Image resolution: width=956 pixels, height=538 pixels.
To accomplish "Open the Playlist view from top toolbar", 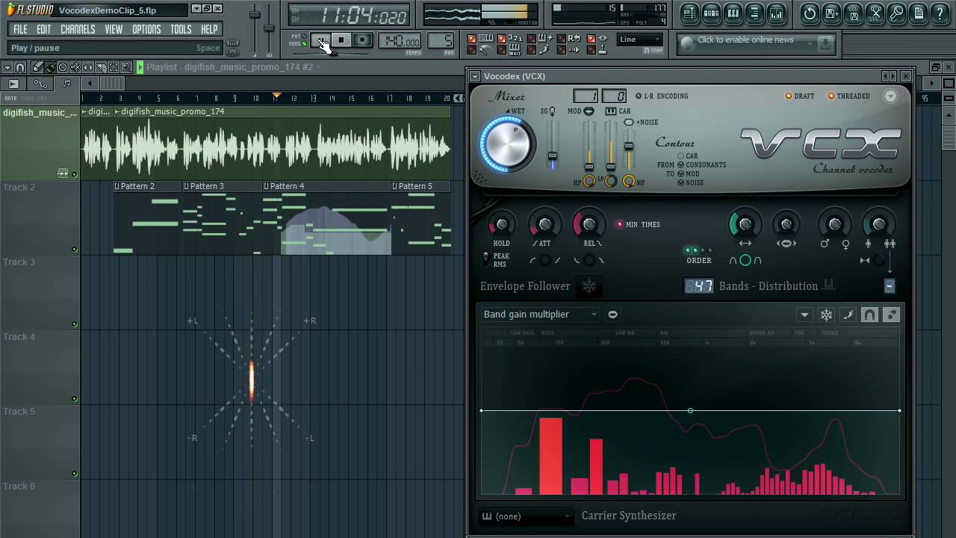I will coord(689,13).
